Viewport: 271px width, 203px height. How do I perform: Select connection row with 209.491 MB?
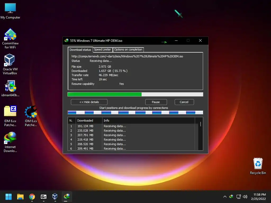[133, 149]
